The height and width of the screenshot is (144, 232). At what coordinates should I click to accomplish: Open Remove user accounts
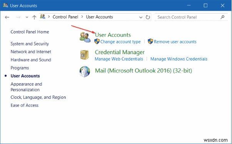(x=175, y=42)
